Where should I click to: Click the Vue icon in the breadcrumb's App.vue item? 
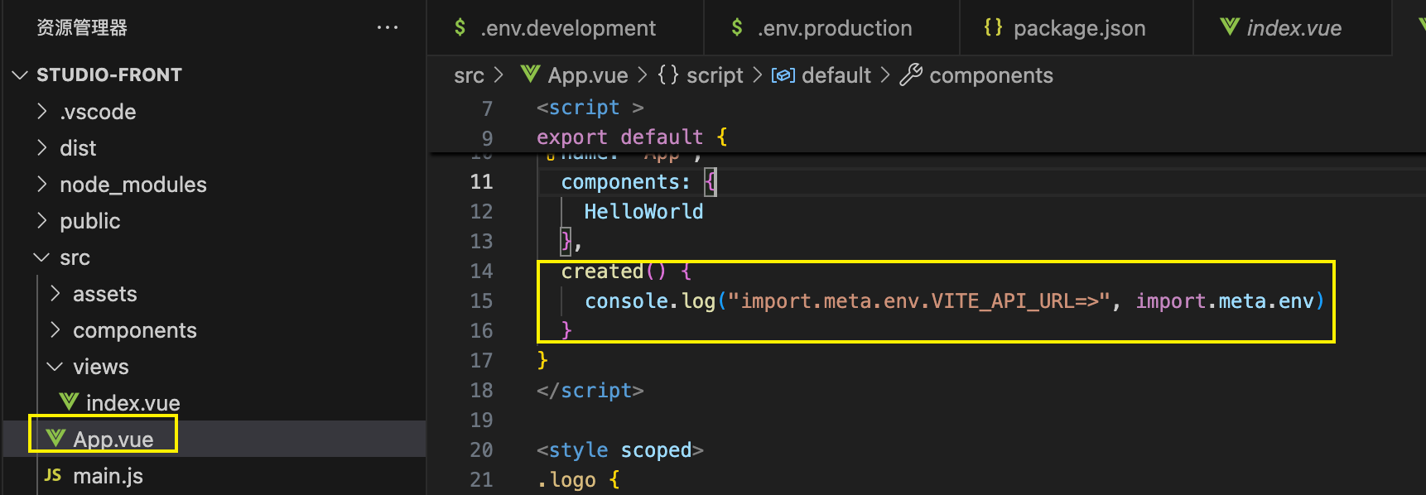530,74
